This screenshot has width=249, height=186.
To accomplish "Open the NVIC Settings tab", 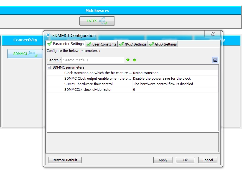I will (133, 44).
